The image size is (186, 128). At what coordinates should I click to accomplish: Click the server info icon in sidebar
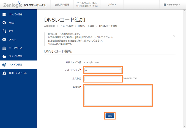[4, 14]
